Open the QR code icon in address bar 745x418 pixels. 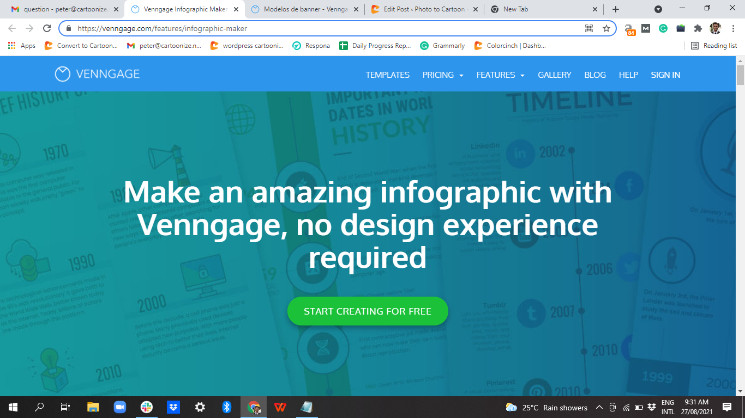point(589,28)
